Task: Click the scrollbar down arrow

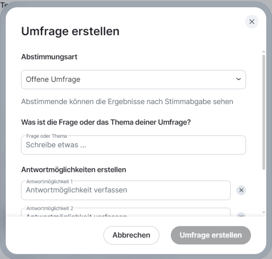Action: pyautogui.click(x=264, y=212)
